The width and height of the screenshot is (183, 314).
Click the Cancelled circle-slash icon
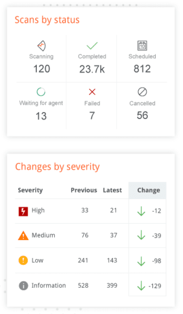click(x=142, y=92)
